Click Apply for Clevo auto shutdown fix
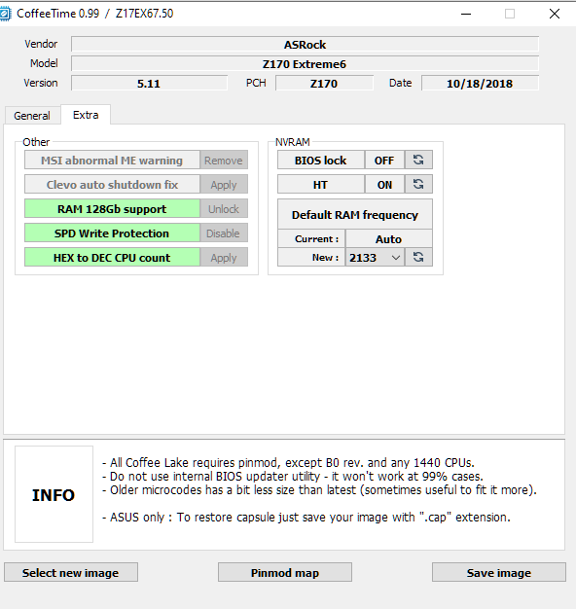576x609 pixels. [x=224, y=184]
